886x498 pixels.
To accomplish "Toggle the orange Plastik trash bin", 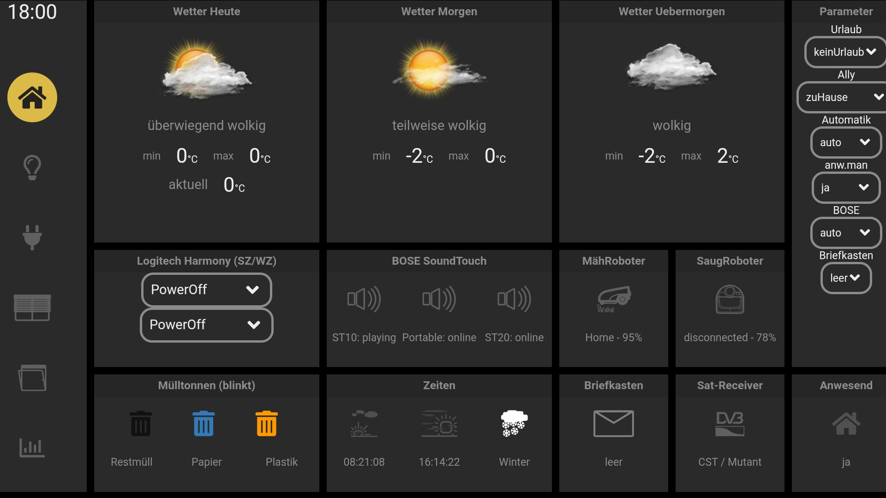I will click(267, 424).
